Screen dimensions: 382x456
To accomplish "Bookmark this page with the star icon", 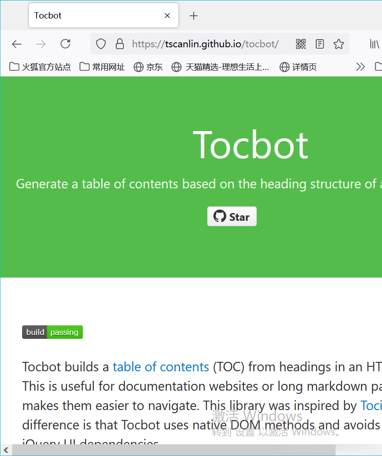I will point(339,44).
